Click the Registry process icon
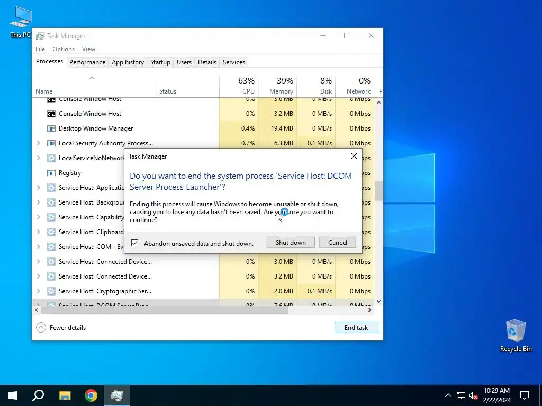Image resolution: width=542 pixels, height=406 pixels. (51, 173)
